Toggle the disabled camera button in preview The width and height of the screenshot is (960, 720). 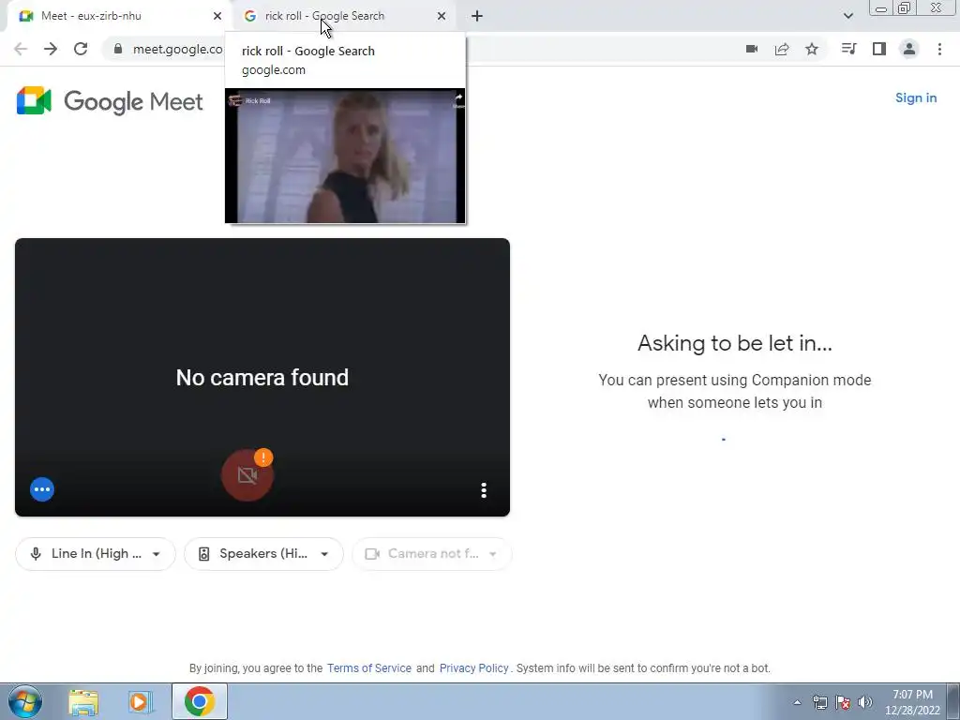click(x=247, y=475)
